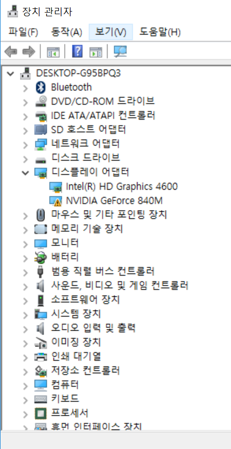Select the 배터리 label
This screenshot has width=231, height=449.
click(x=65, y=257)
